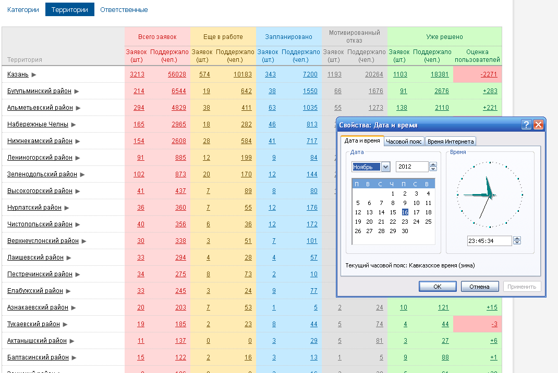Open Альметьевский район link

click(x=40, y=108)
